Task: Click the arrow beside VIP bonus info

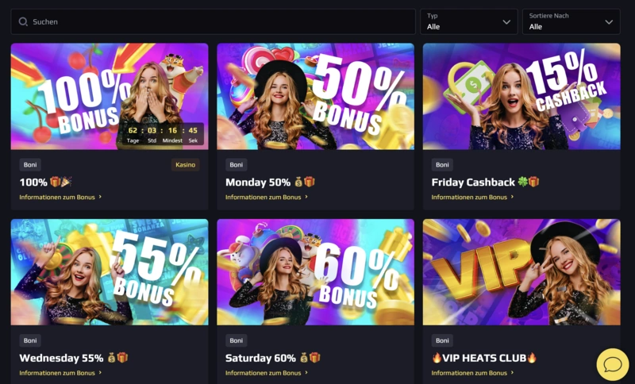Action: (512, 372)
